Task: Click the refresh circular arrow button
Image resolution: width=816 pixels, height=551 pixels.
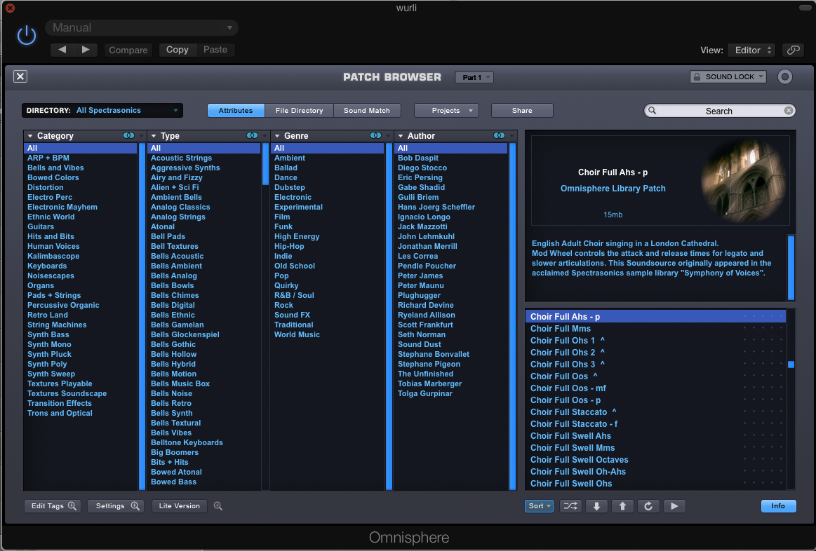Action: (648, 505)
